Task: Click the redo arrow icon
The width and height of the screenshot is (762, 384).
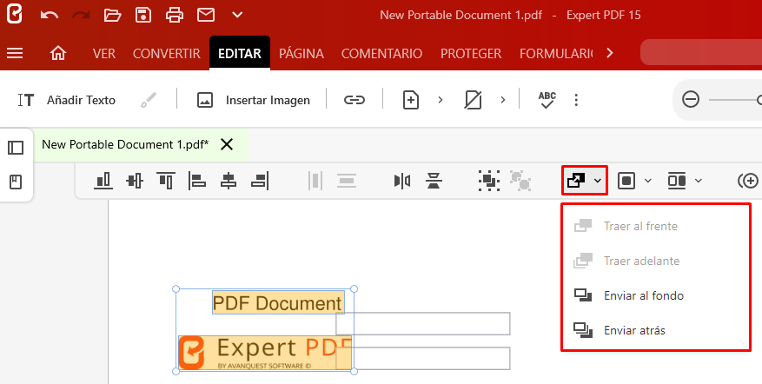Action: tap(81, 15)
